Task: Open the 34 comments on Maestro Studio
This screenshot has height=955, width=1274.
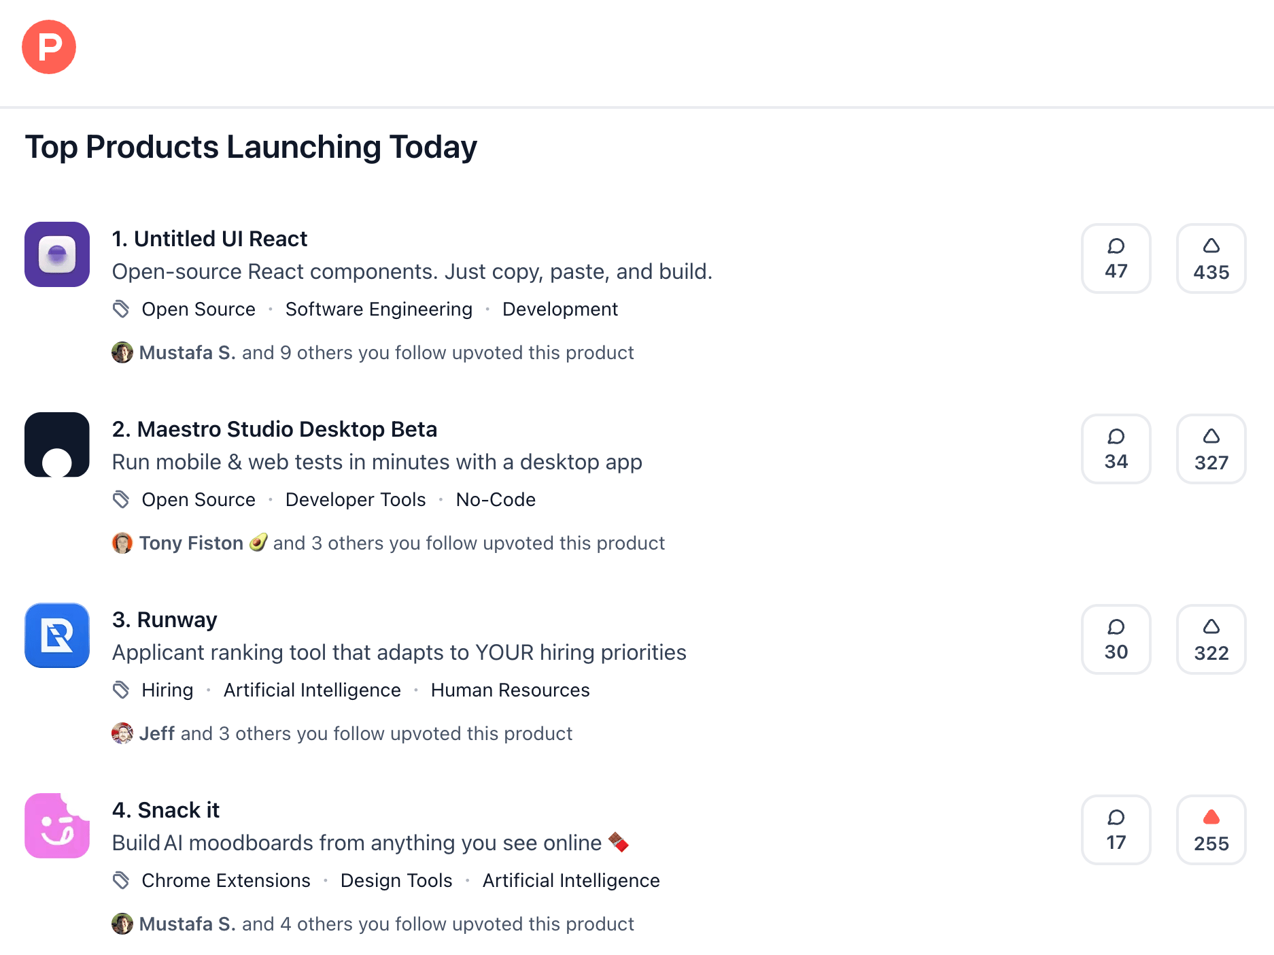Action: (1116, 449)
